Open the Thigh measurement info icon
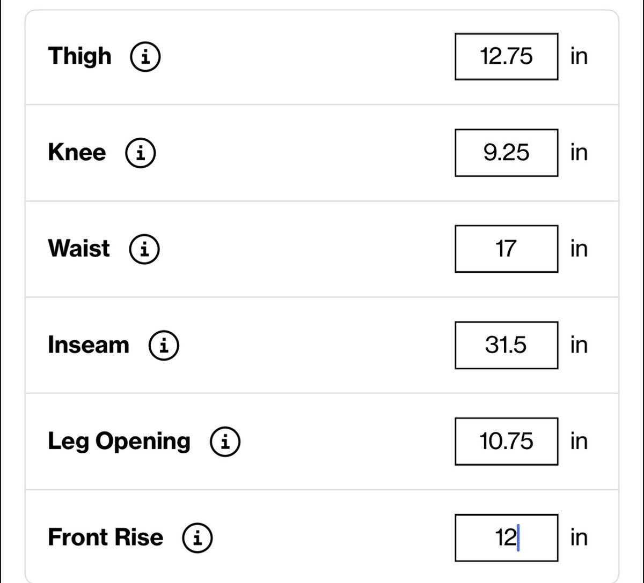 tap(145, 57)
